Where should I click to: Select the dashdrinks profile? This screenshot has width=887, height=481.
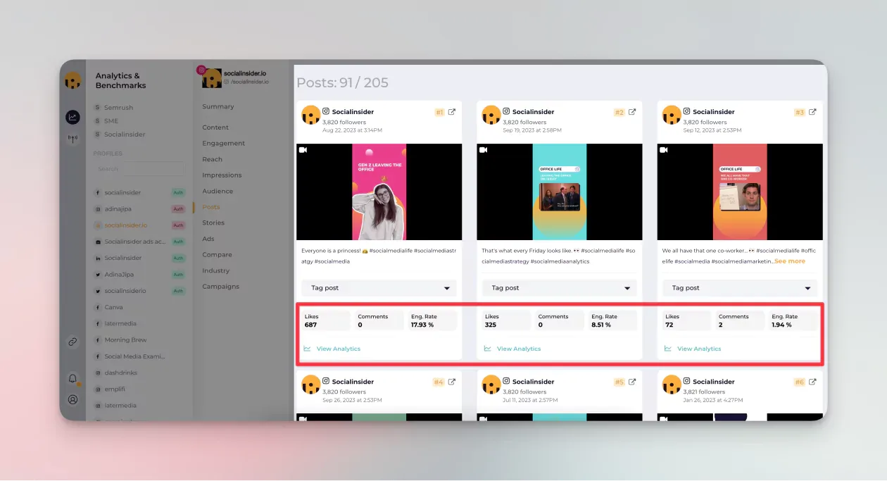pos(120,373)
